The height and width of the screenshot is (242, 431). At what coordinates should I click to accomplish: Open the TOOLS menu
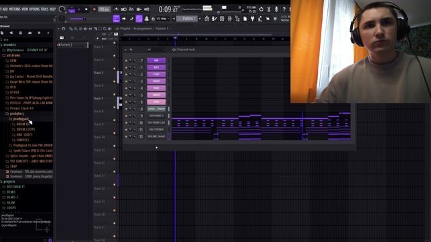tap(44, 9)
